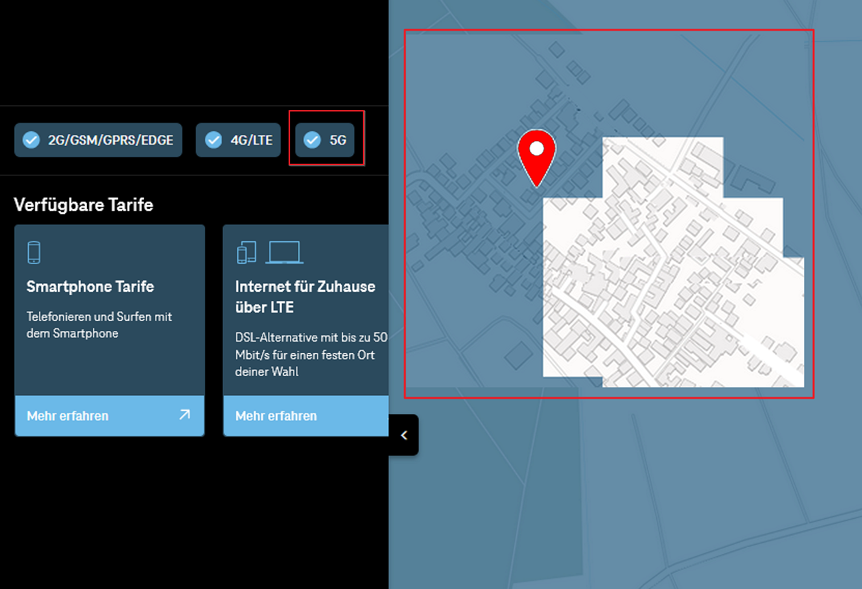Select the Verfügbare Tarife heading
The image size is (862, 589).
tap(84, 205)
